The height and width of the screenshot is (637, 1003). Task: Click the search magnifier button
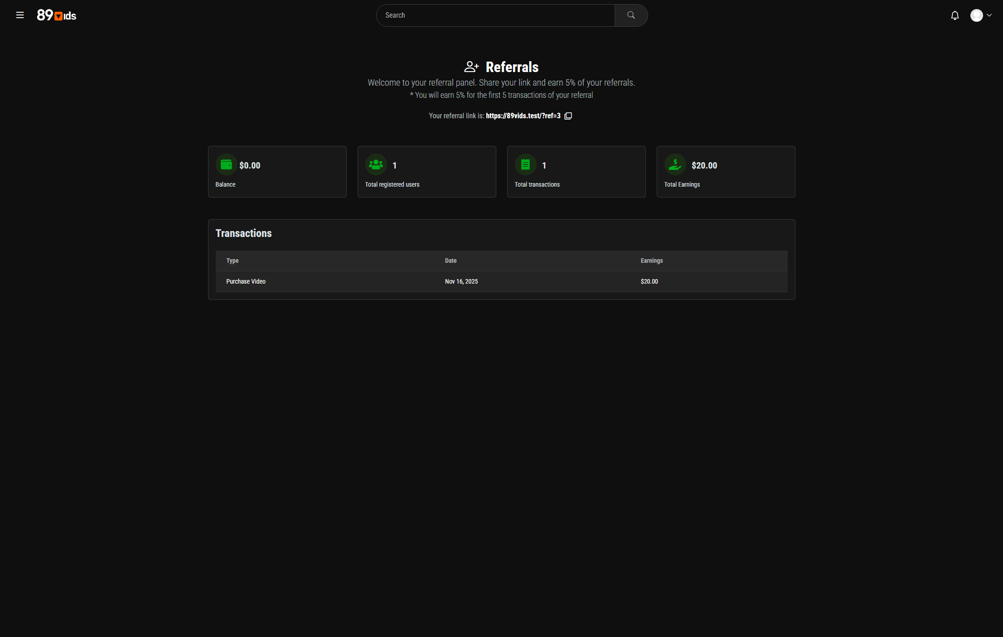coord(630,15)
